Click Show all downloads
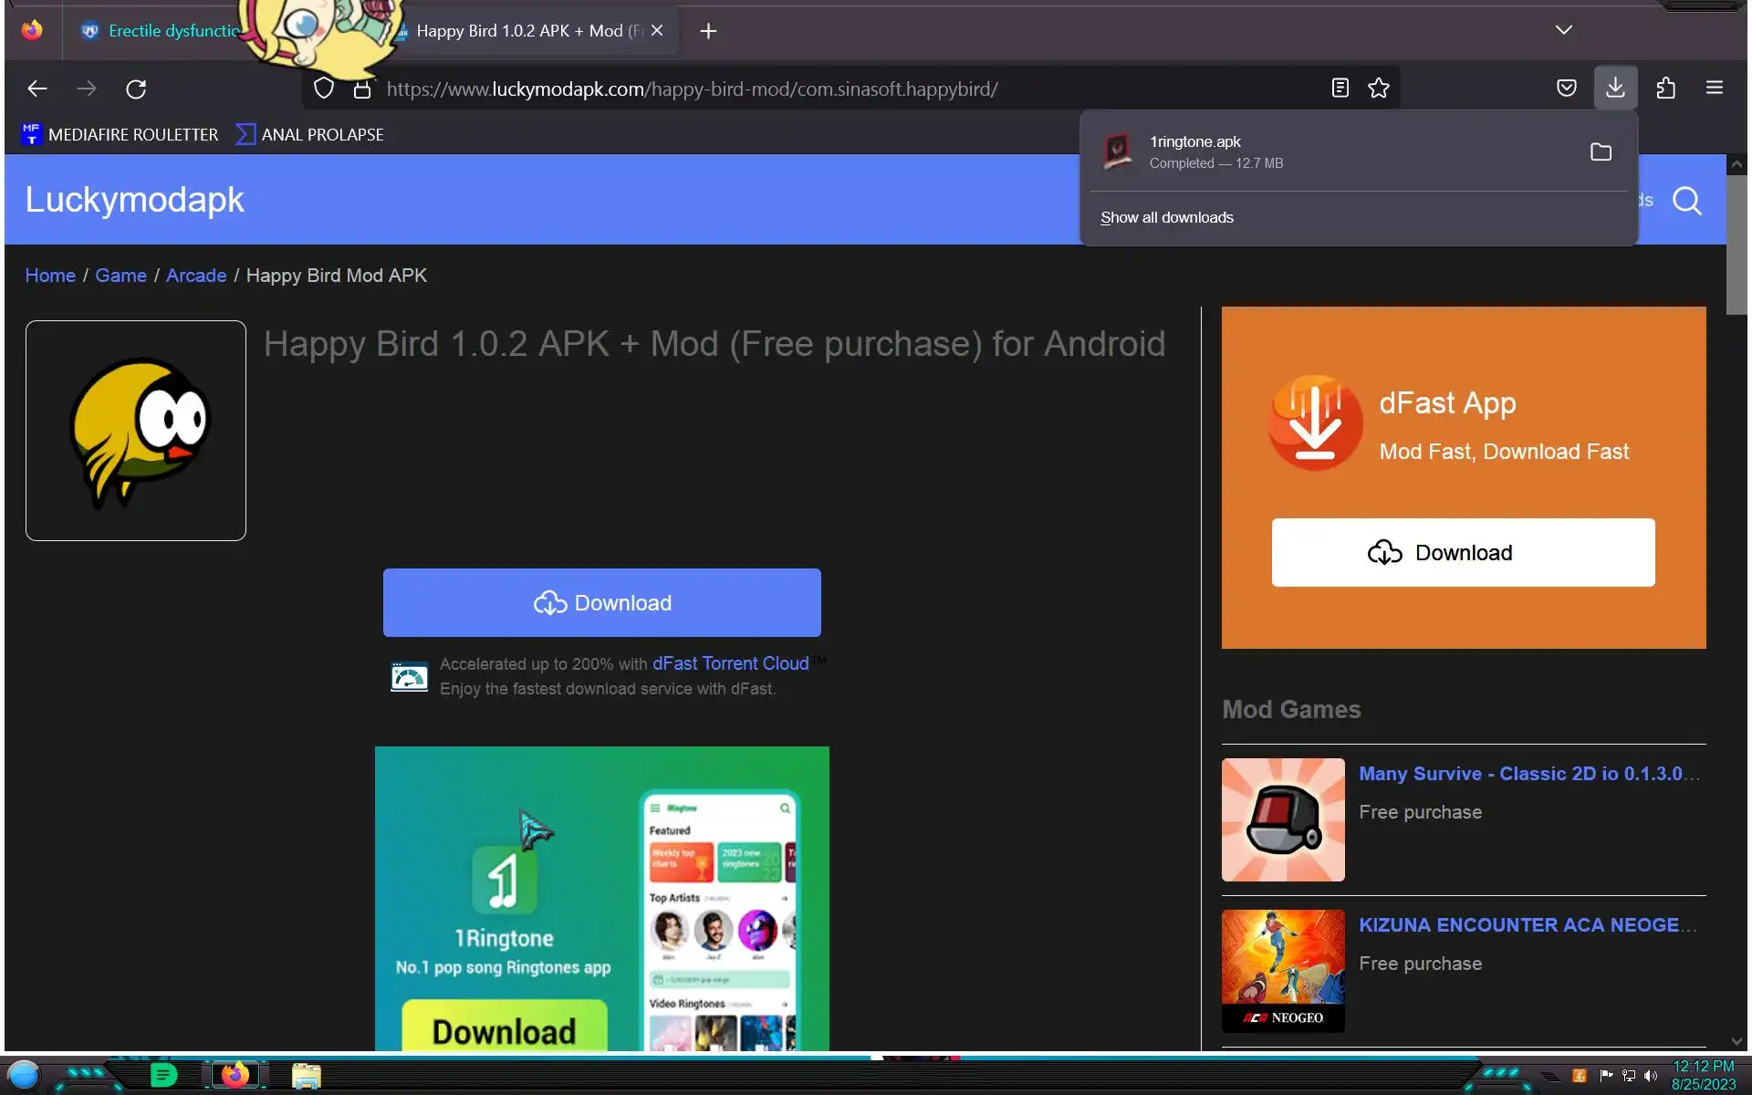This screenshot has width=1752, height=1095. [x=1166, y=217]
